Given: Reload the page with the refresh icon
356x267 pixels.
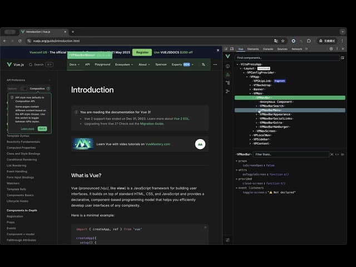Looking at the screenshot, I should click(20, 41).
